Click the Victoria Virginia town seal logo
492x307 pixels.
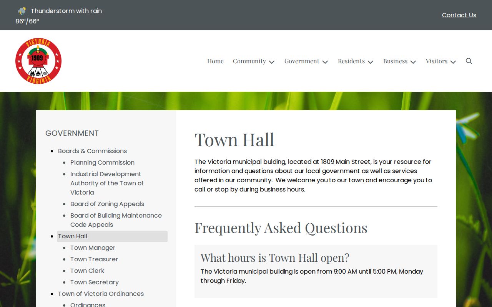coord(38,61)
